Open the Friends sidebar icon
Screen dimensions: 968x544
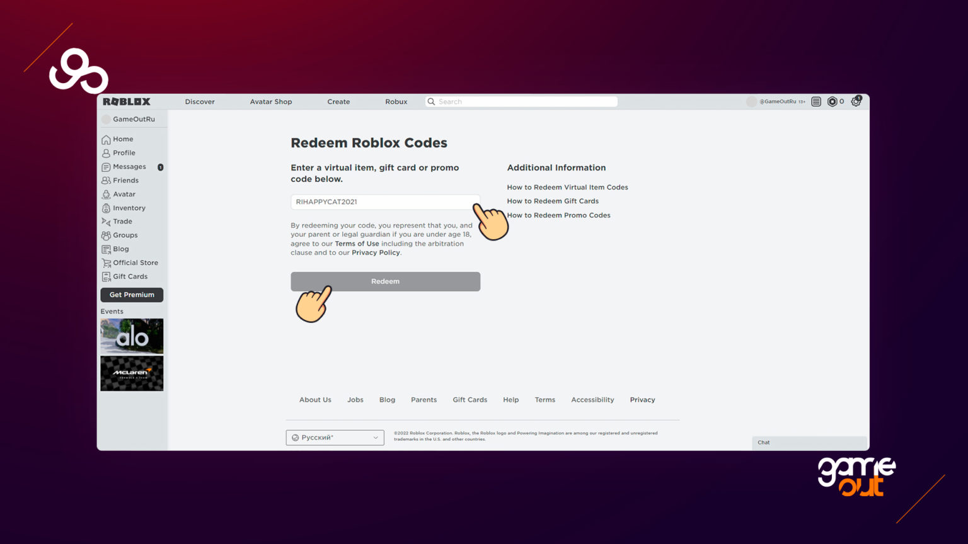point(106,181)
